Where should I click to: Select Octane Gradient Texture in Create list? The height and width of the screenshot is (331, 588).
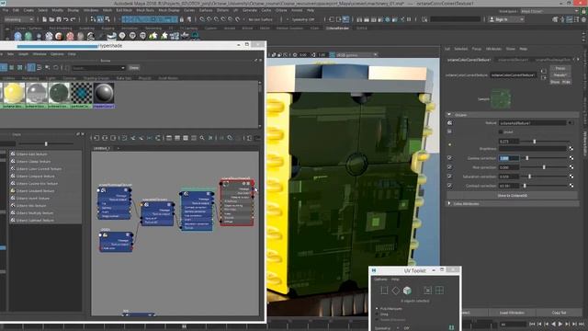tap(35, 190)
